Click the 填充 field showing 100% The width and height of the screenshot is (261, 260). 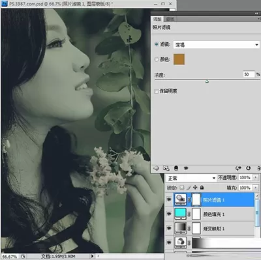245,188
